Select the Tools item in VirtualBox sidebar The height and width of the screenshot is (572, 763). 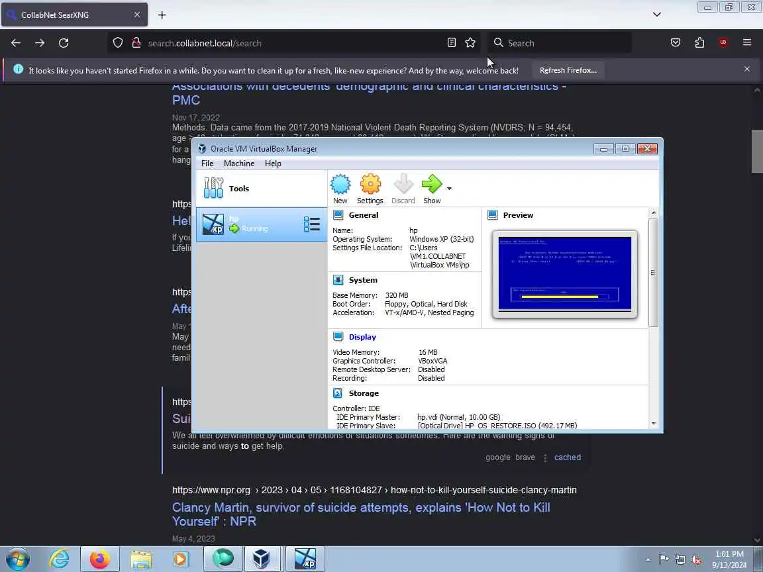[x=262, y=188]
